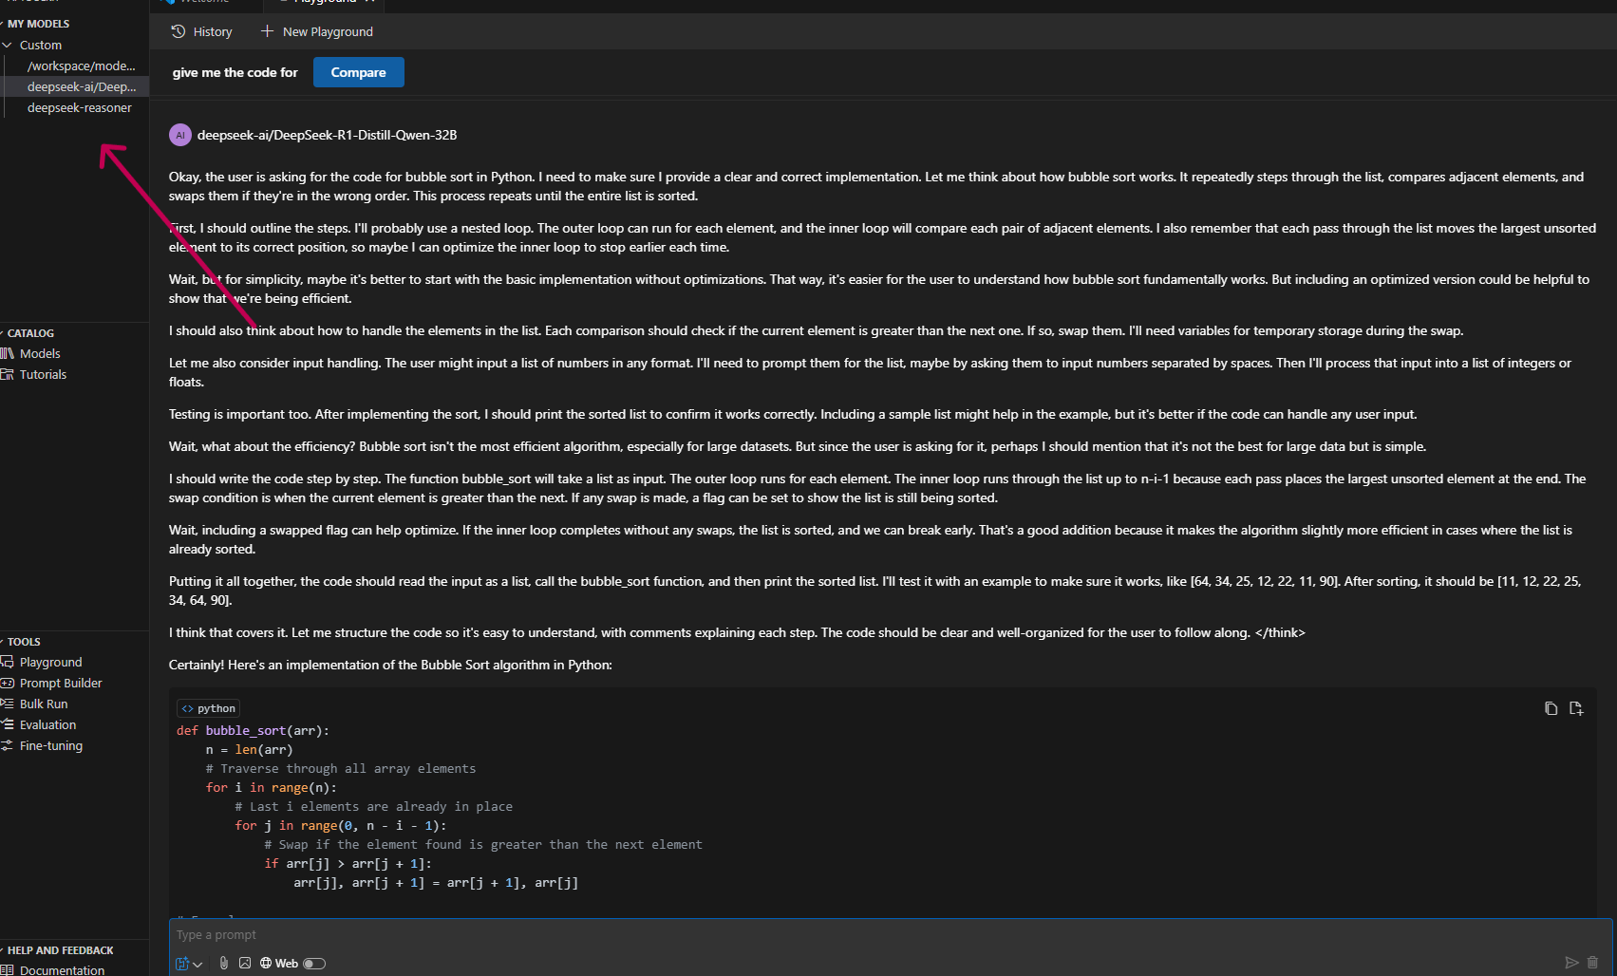Collapse the Custom models group
Image resolution: width=1617 pixels, height=976 pixels.
point(8,45)
